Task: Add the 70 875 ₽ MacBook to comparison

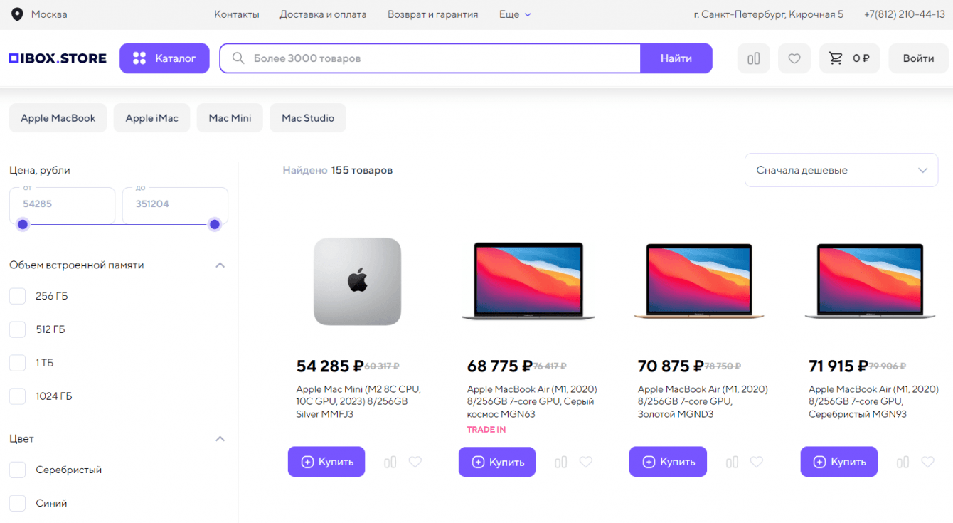Action: pyautogui.click(x=732, y=462)
